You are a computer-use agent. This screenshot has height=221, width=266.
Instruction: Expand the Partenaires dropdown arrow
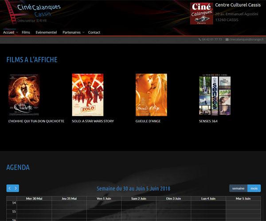tap(83, 32)
